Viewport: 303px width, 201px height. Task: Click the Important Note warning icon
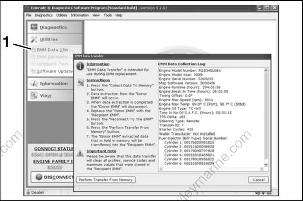(80, 154)
